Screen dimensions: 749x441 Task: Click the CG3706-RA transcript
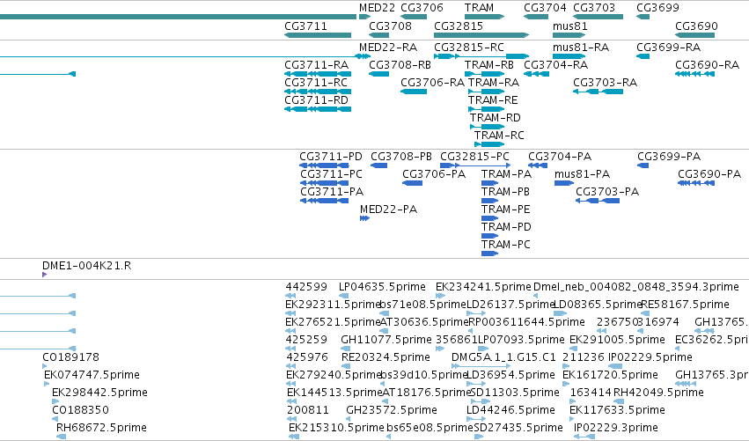[x=432, y=83]
